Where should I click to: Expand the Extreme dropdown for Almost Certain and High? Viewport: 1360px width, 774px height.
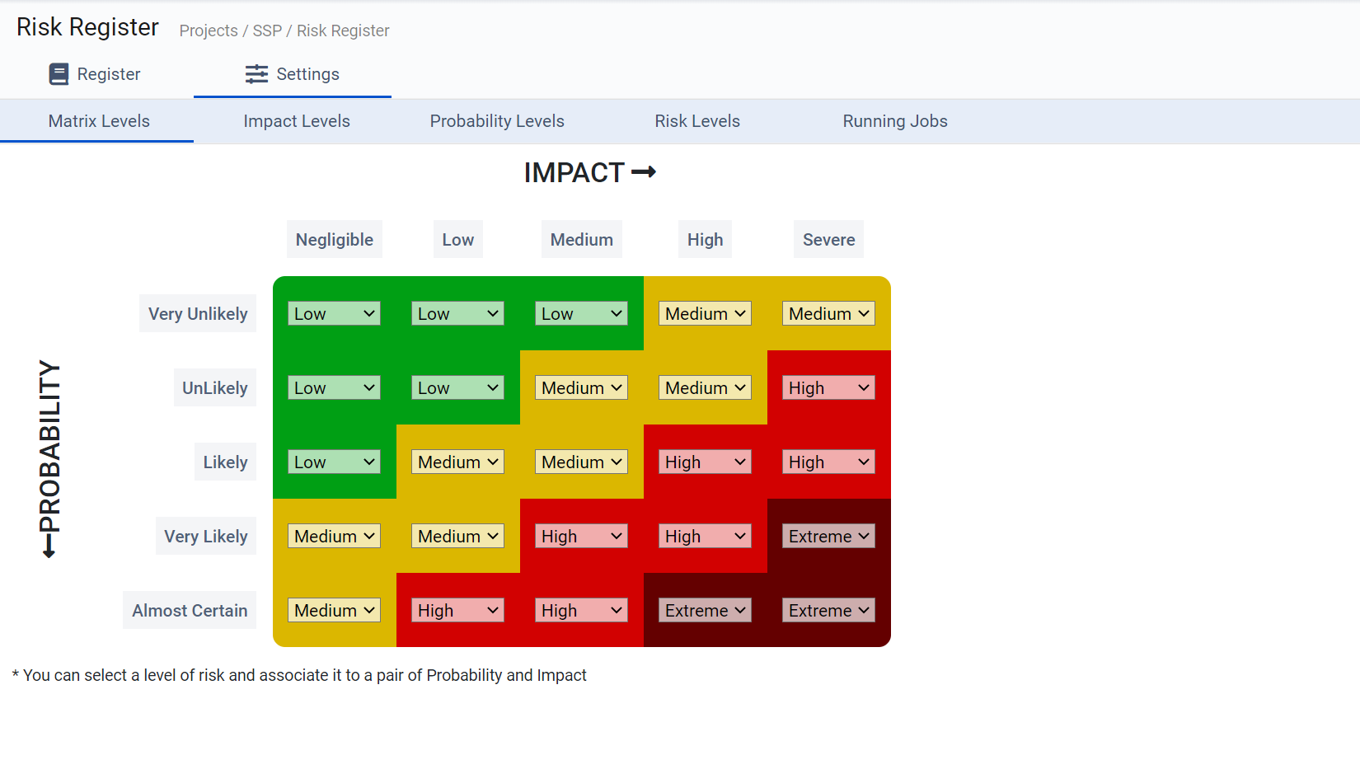(x=705, y=610)
